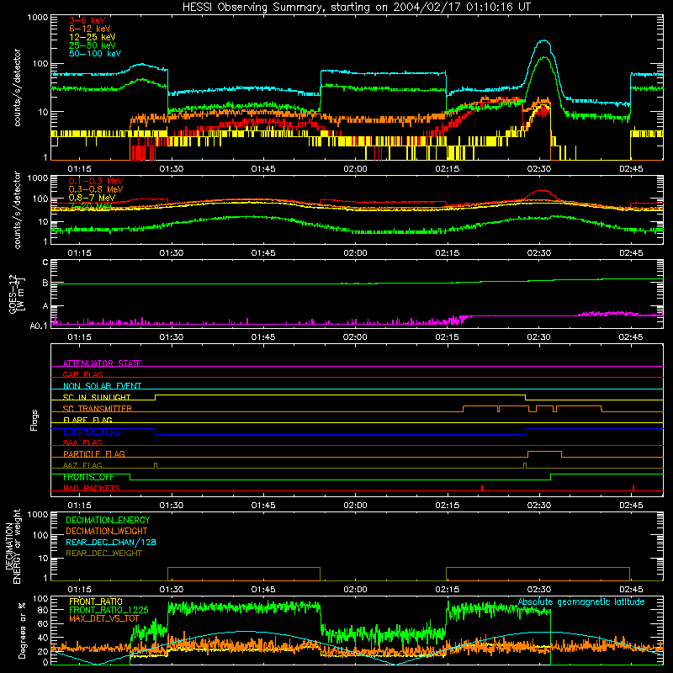Click the 01:45 tick under the MeV panel
Screen dimensions: 673x673
[263, 253]
